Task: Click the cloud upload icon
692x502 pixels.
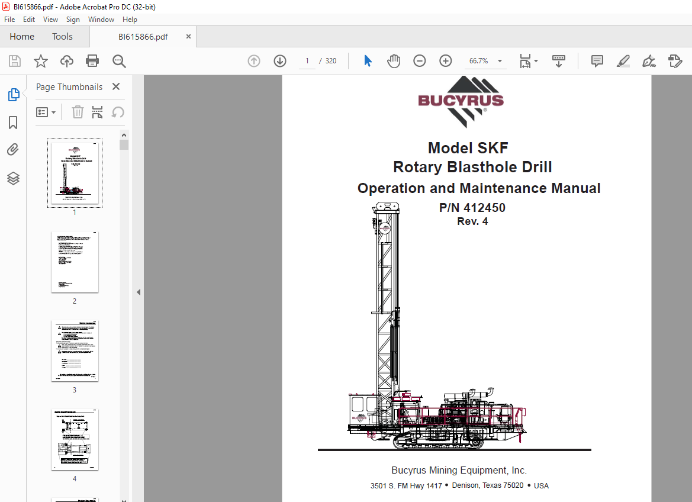Action: pyautogui.click(x=67, y=61)
